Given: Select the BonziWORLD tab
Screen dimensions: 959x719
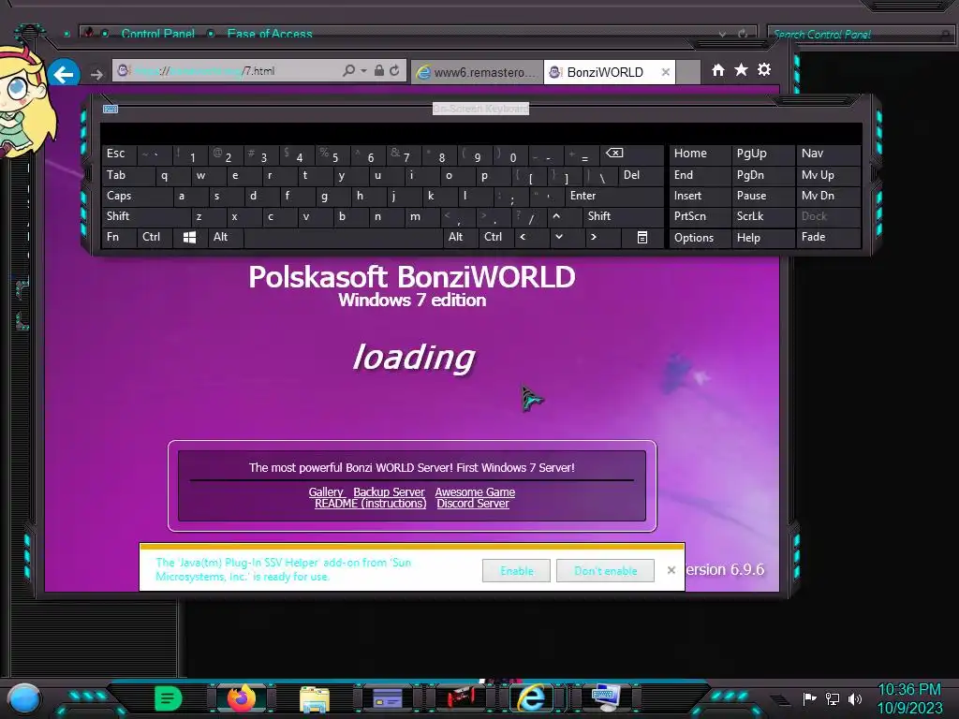Looking at the screenshot, I should [609, 72].
